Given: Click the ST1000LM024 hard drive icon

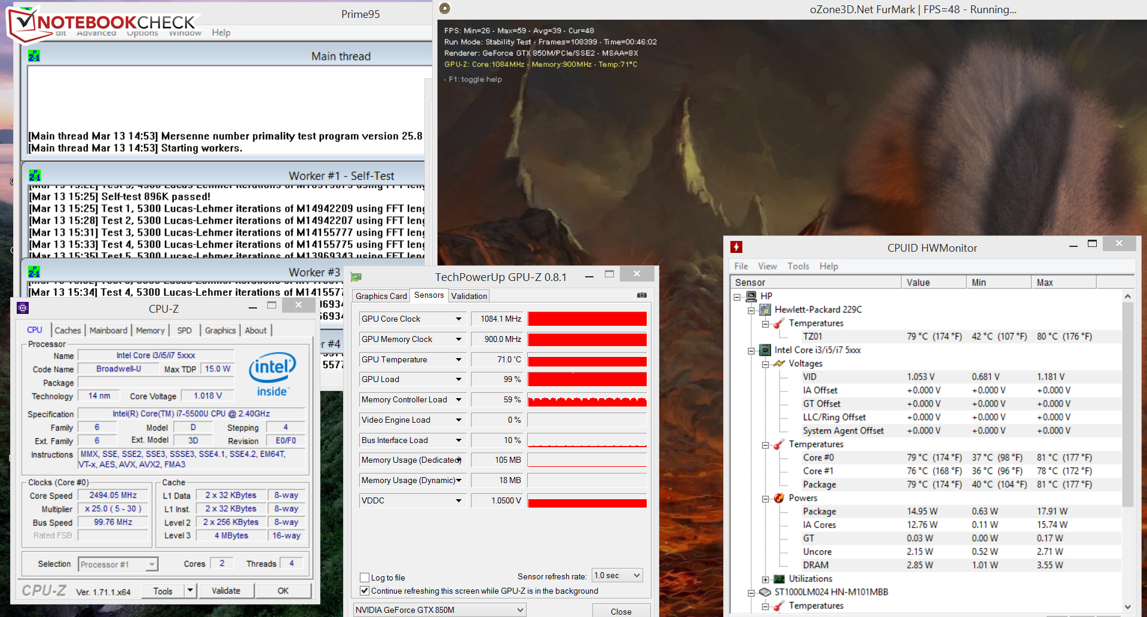Looking at the screenshot, I should coord(765,592).
